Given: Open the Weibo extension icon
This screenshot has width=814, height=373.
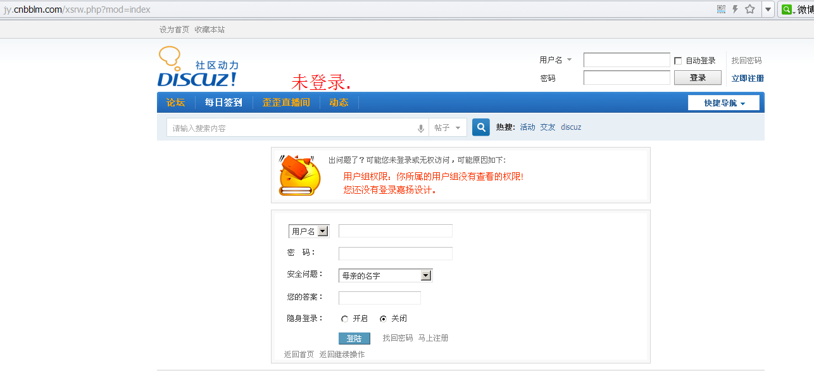Looking at the screenshot, I should pyautogui.click(x=787, y=9).
